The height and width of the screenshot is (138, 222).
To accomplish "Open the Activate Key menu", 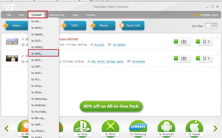I will [57, 15].
